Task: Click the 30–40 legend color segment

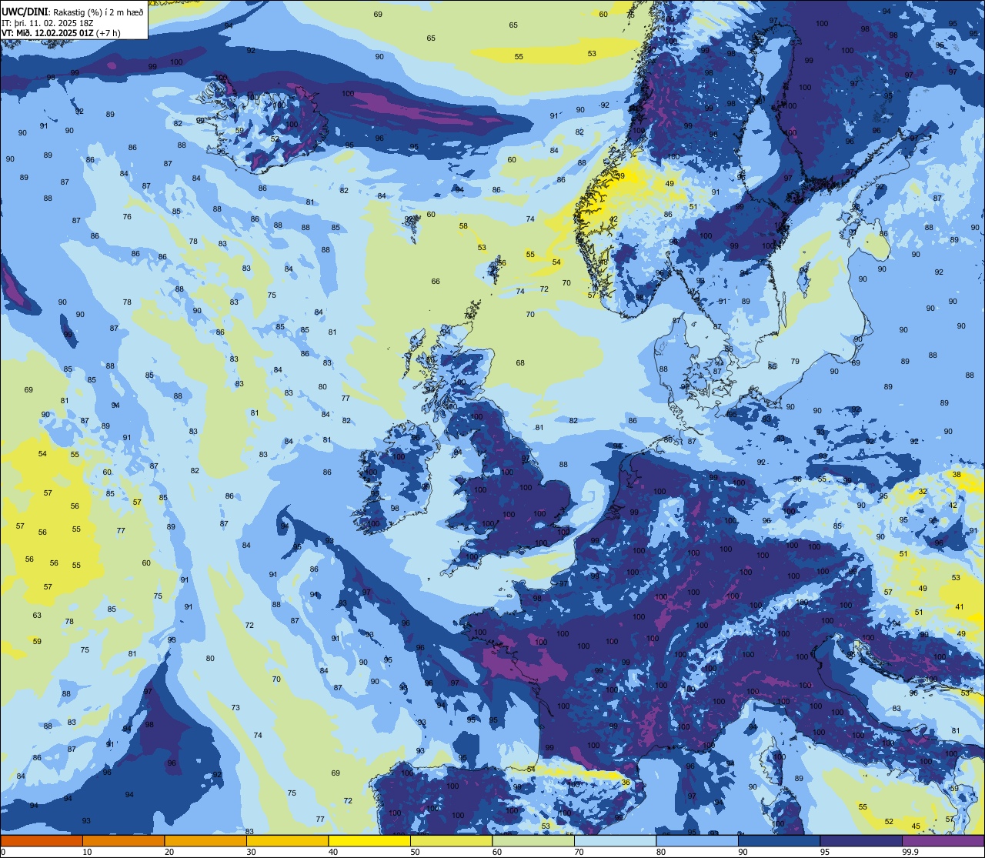Action: point(287,840)
